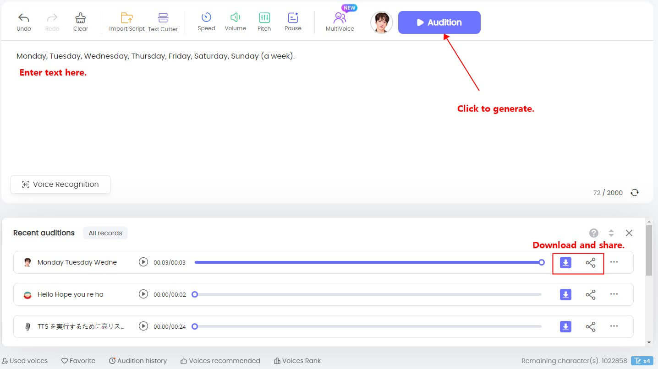Click the Monday Tuesday Wedne progress slider handle

click(x=542, y=262)
